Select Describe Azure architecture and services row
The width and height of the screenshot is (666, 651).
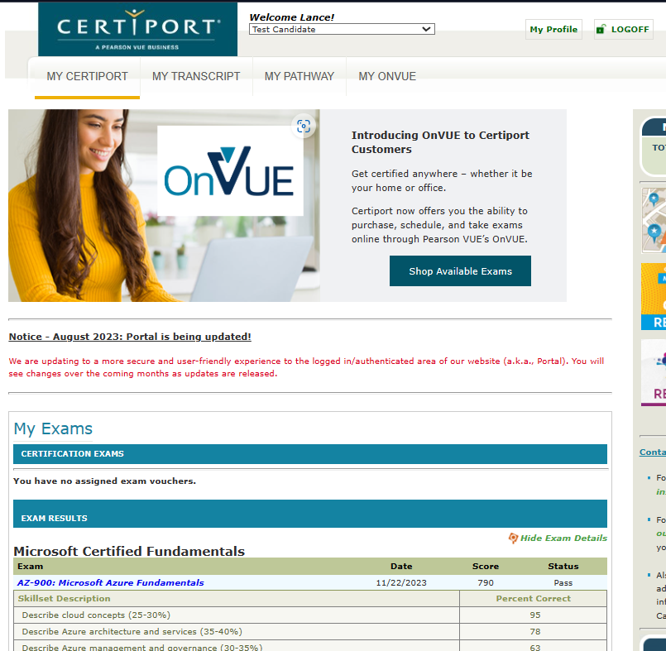(310, 631)
